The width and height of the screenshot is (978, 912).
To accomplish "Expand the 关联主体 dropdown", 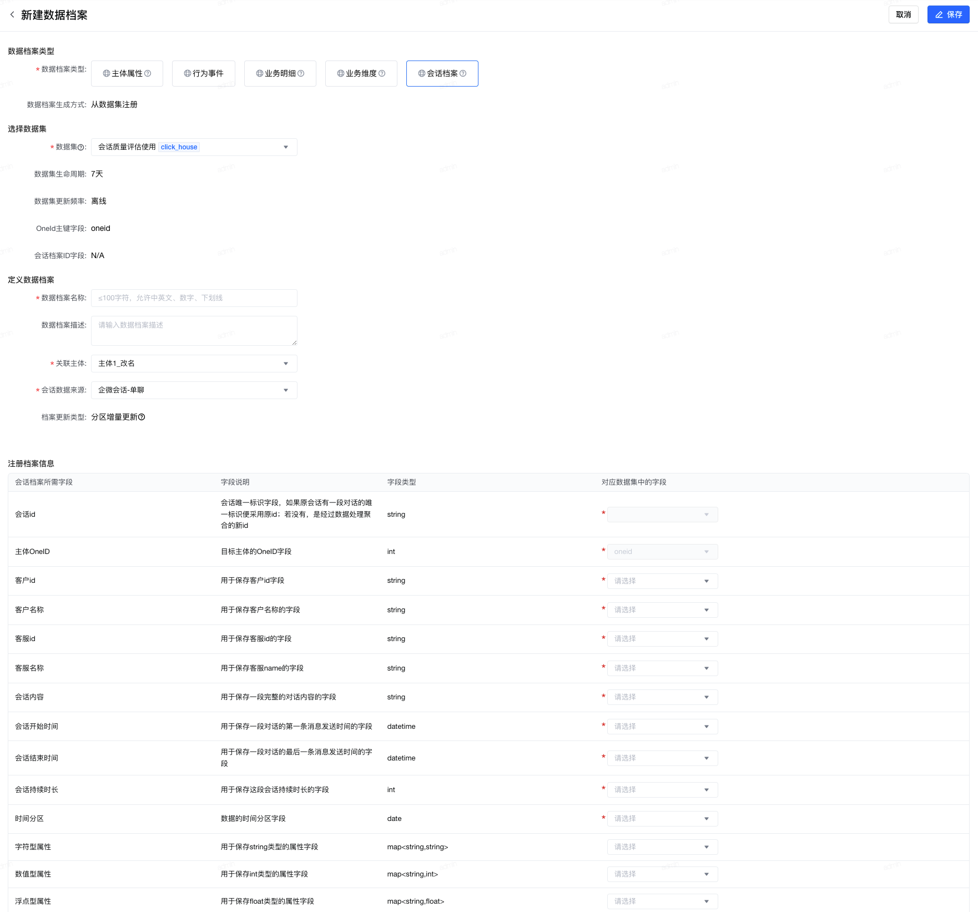I will 194,364.
